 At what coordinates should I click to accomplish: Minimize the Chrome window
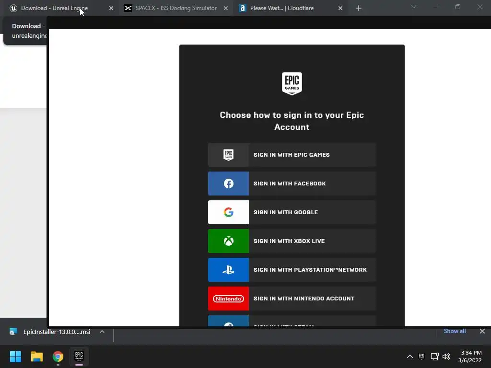pyautogui.click(x=435, y=7)
